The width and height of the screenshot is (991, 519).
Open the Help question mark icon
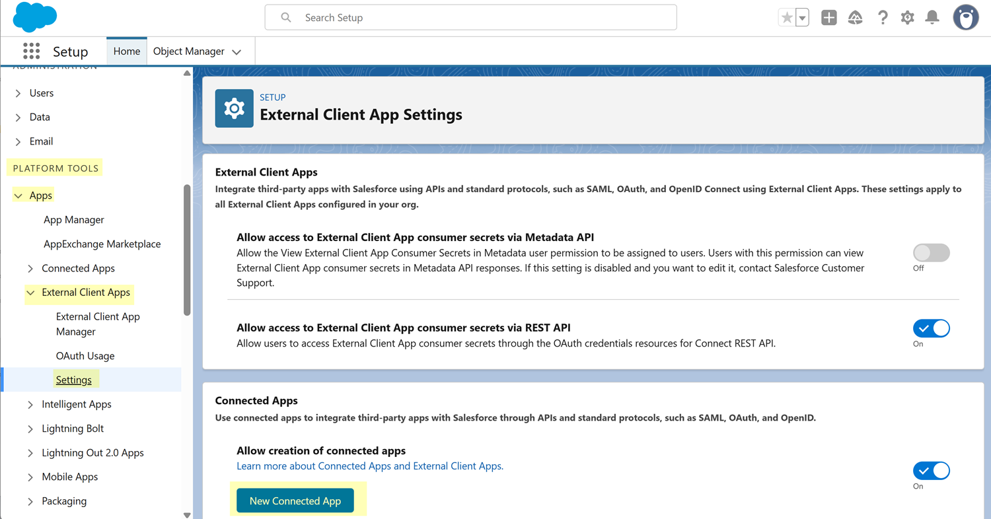pyautogui.click(x=883, y=18)
